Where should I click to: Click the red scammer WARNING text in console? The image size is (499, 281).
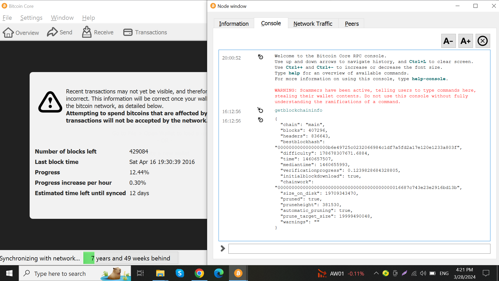point(375,96)
